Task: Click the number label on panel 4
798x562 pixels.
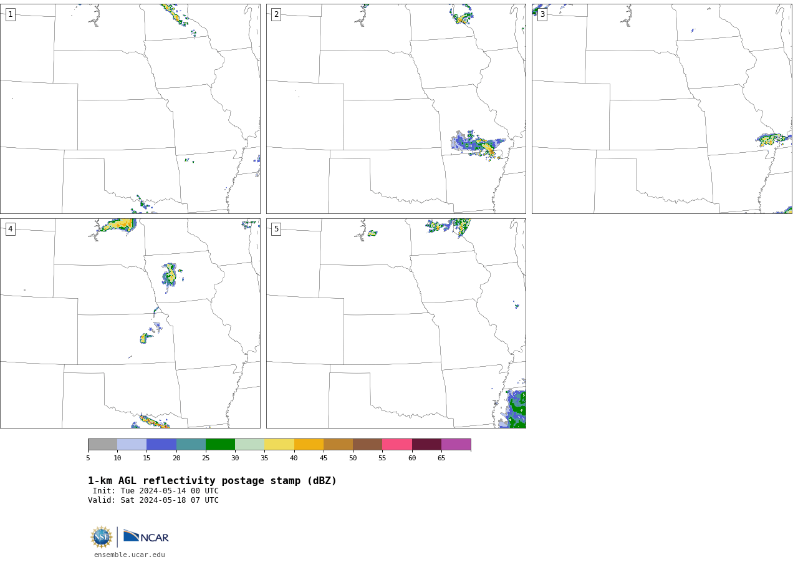Action: [x=11, y=229]
